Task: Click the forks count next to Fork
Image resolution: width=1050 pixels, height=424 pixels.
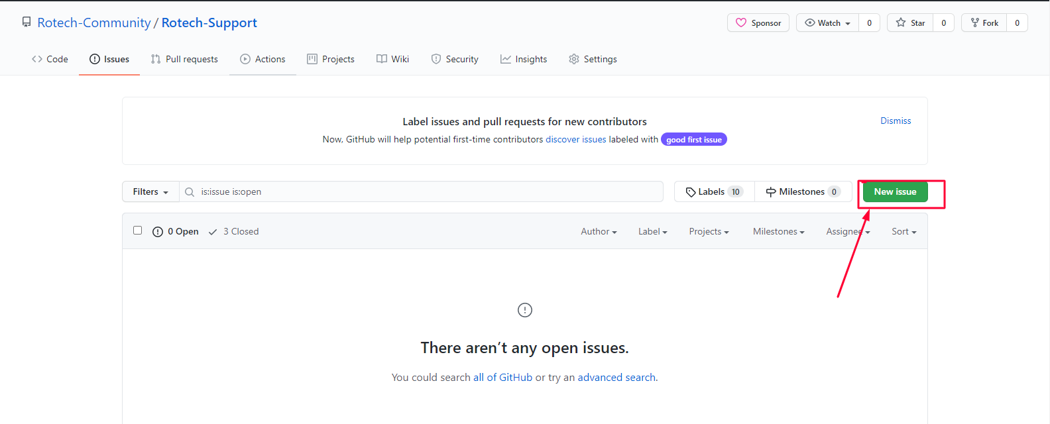Action: pyautogui.click(x=1018, y=23)
